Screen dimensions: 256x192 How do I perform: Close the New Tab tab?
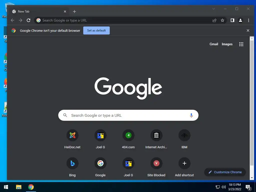(x=65, y=11)
